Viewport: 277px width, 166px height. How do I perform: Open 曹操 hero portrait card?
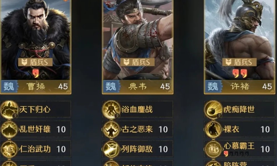[35, 47]
